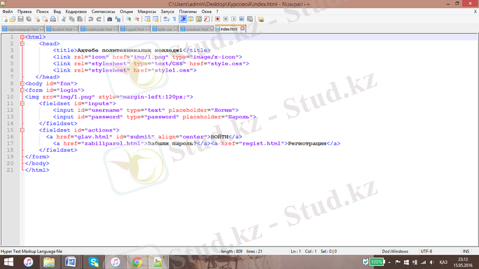The image size is (479, 269).
Task: Collapse the html block at line 1
Action: 22,37
